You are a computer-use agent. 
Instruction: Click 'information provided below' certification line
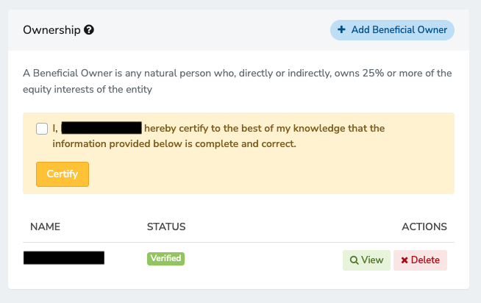point(174,144)
